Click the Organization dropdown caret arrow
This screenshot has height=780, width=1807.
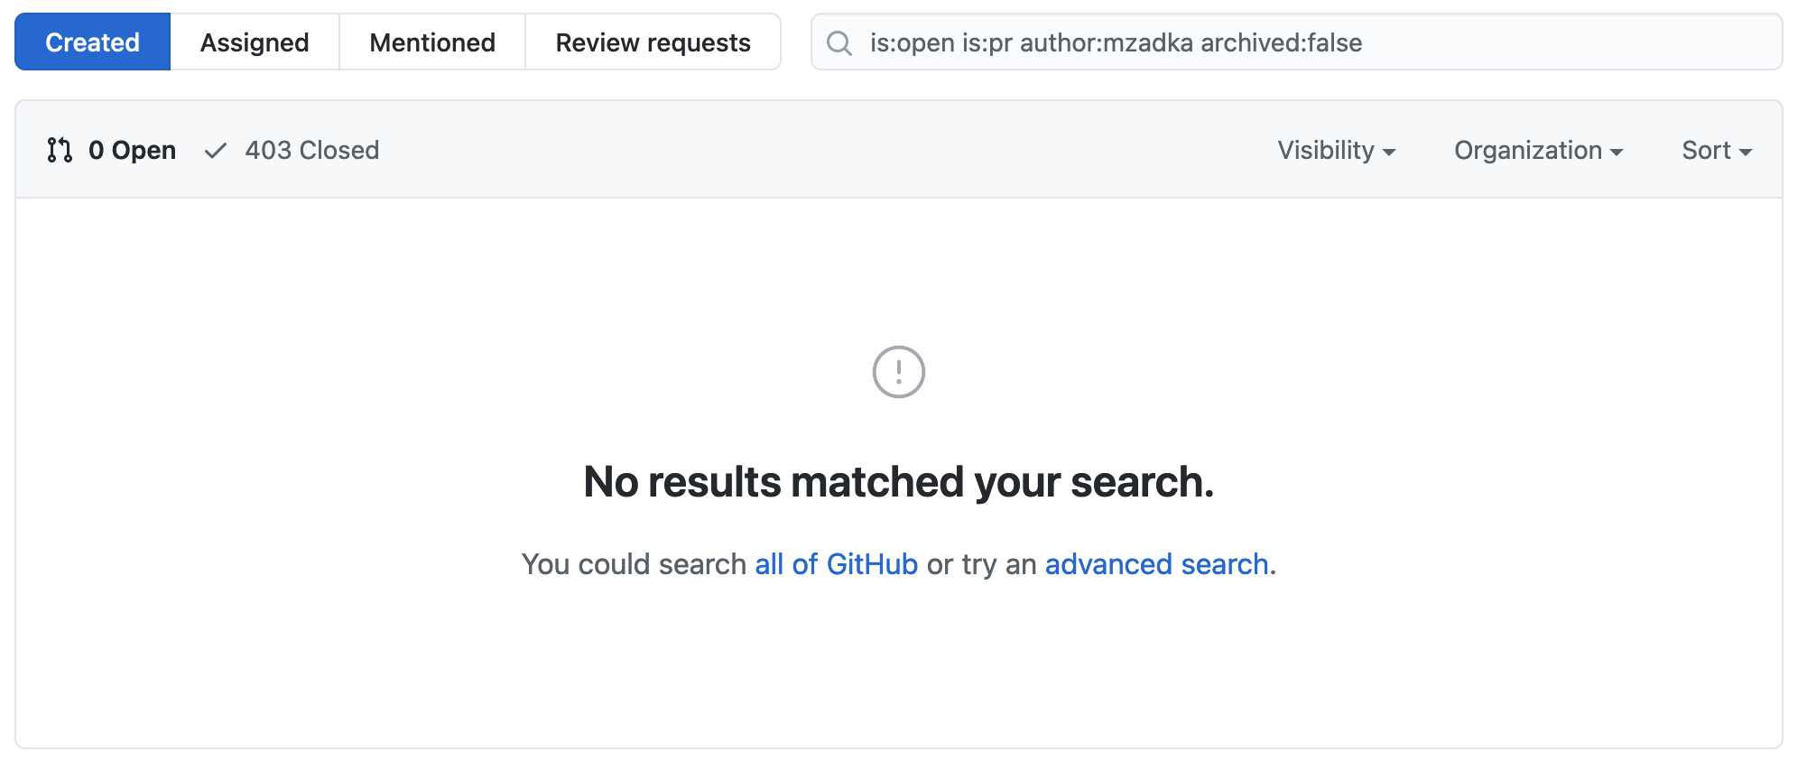(x=1617, y=152)
